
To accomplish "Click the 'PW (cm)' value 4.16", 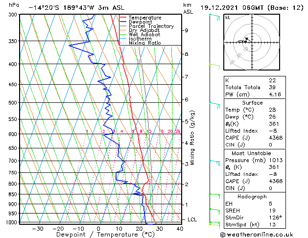I will [275, 95].
